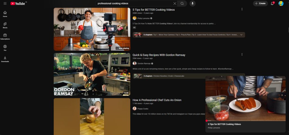The width and height of the screenshot is (289, 135).
Task: Seek using miniplayer progress bar
Action: pos(245,121)
